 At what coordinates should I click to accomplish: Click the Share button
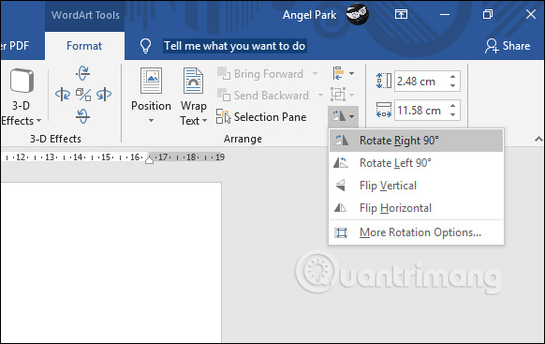(x=508, y=46)
